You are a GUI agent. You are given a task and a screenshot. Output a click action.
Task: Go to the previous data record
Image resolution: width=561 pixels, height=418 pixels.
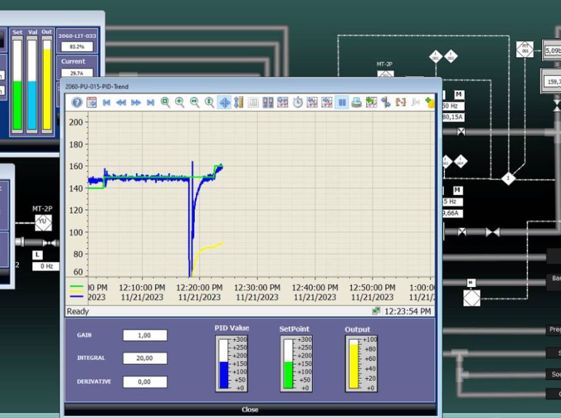coord(121,103)
